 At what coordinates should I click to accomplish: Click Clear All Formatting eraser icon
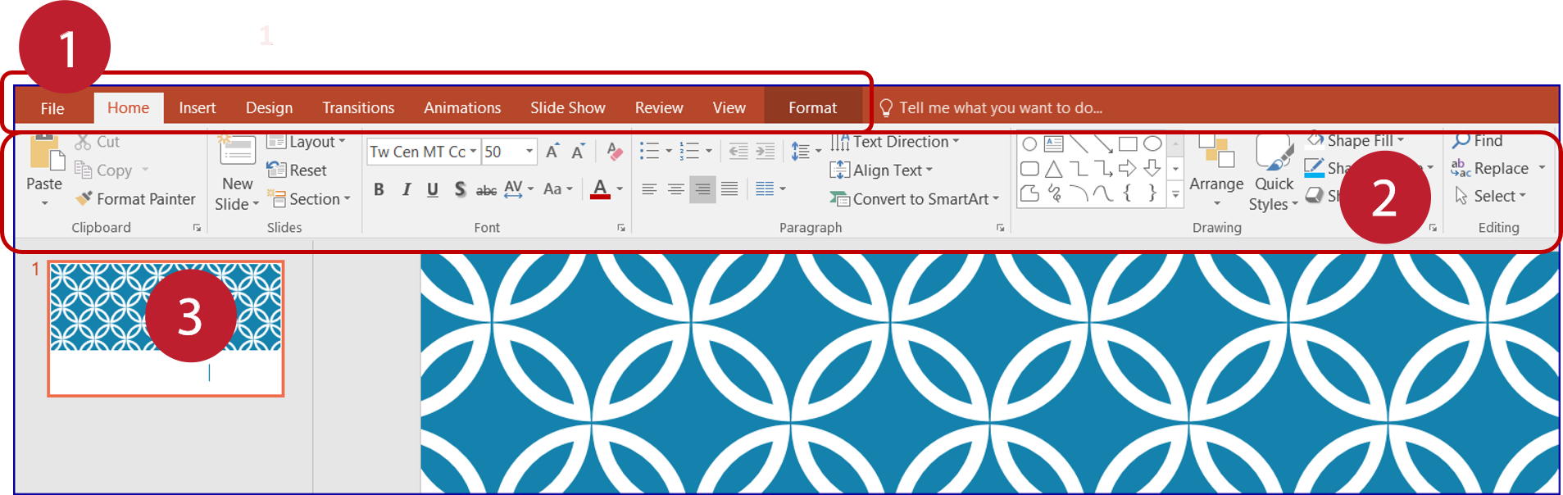[614, 152]
